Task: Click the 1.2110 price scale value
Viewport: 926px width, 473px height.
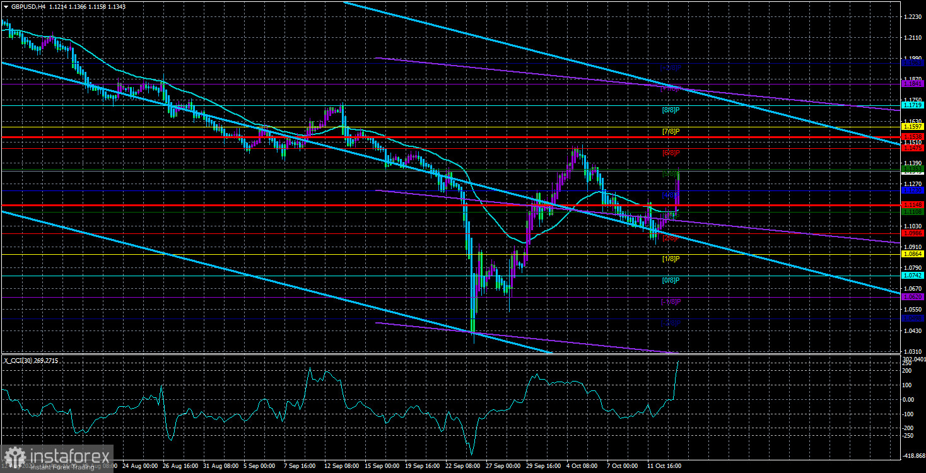Action: (x=913, y=38)
